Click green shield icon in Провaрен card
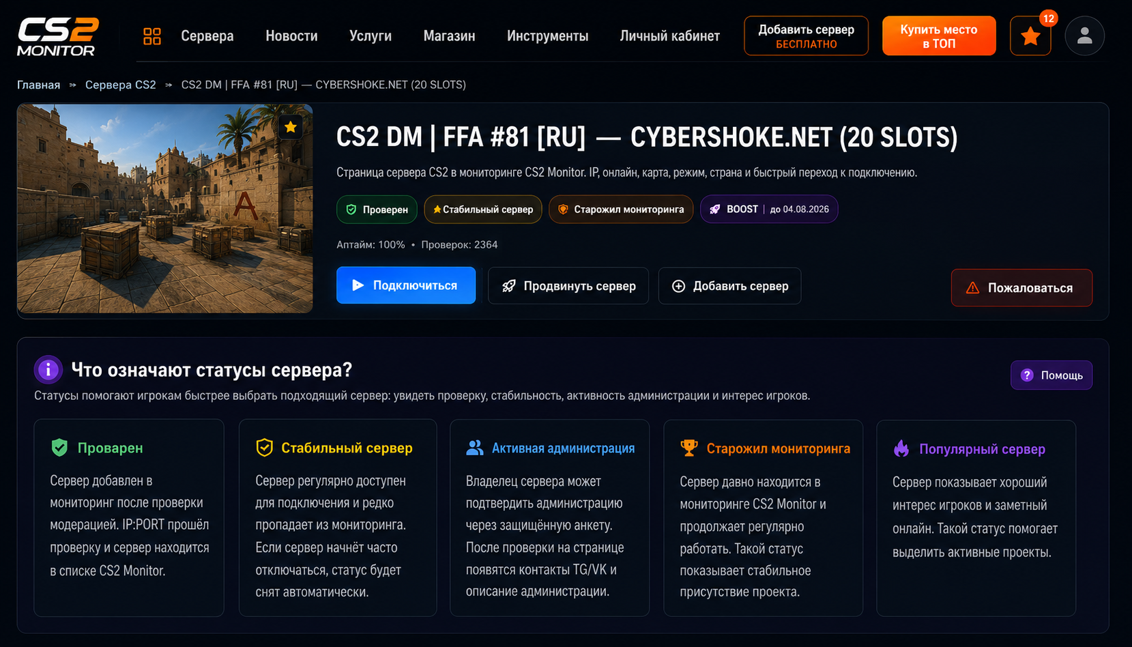The height and width of the screenshot is (647, 1132). tap(59, 448)
